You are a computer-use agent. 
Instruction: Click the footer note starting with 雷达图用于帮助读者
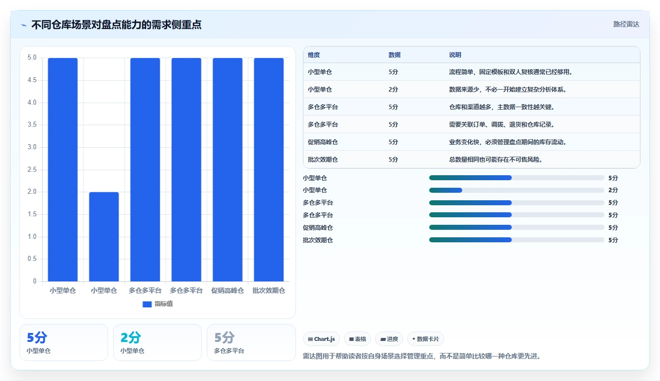tap(422, 356)
